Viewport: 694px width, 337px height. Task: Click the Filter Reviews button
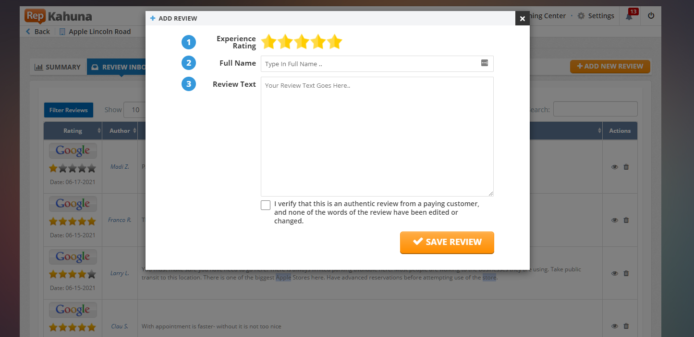(69, 110)
